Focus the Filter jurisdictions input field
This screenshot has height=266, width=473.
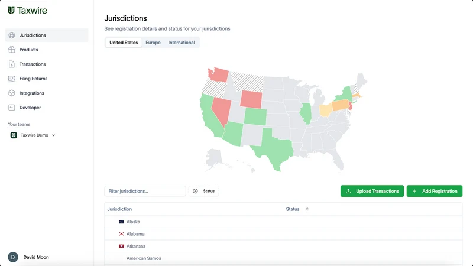(x=145, y=191)
